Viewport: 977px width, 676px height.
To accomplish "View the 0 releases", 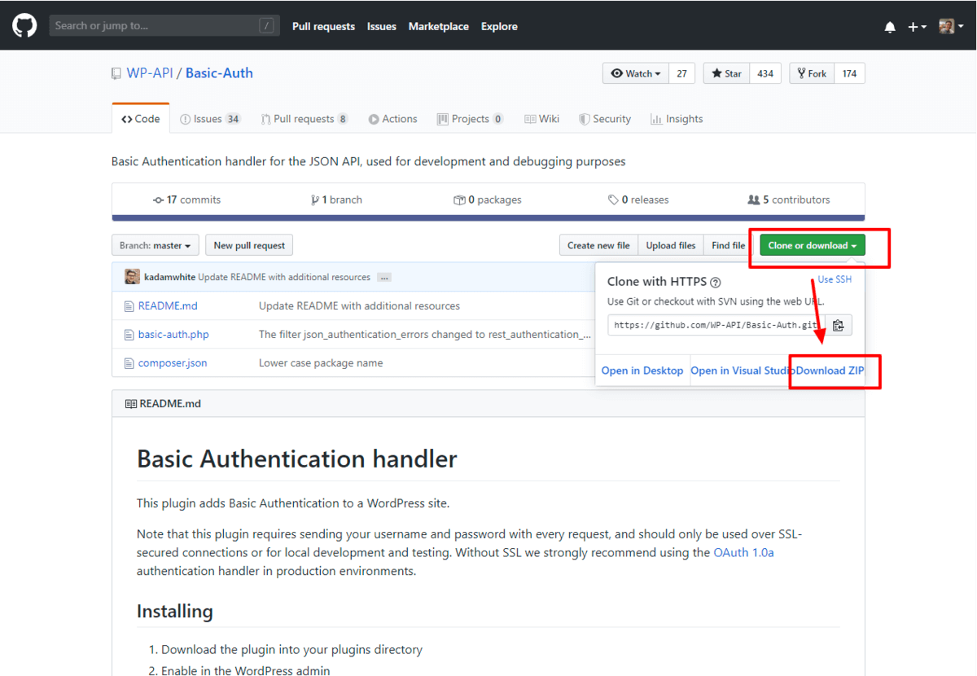I will (638, 200).
